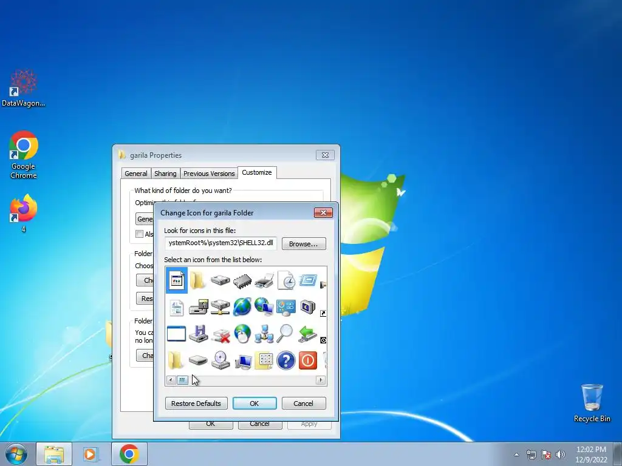Screen dimensions: 622x466
Task: Choose the drive with purple floppy disk icon
Action: (x=199, y=334)
